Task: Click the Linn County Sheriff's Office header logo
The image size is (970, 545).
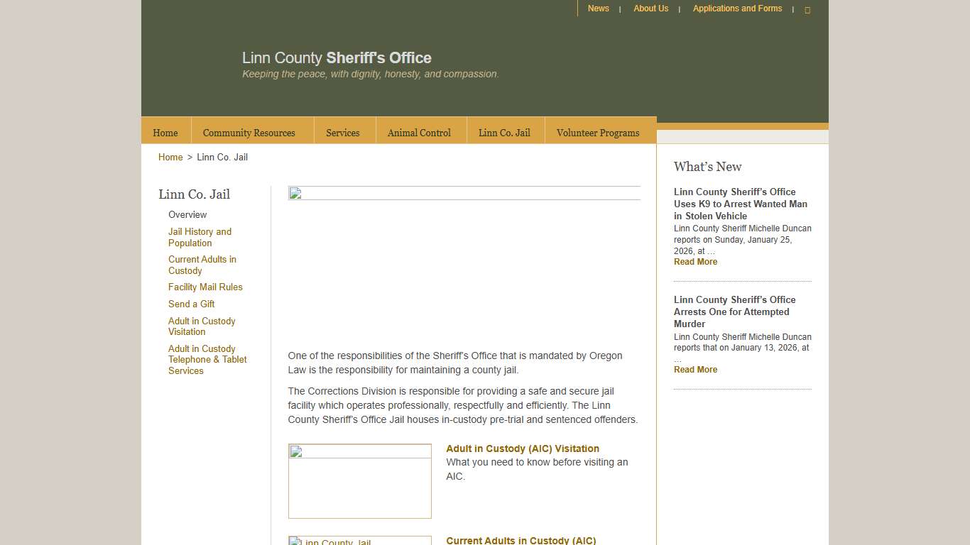Action: tap(337, 57)
